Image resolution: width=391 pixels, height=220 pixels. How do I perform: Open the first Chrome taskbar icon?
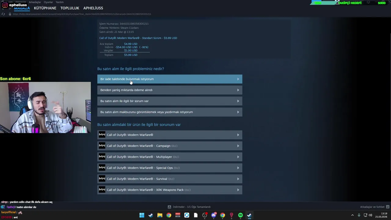[169, 215]
